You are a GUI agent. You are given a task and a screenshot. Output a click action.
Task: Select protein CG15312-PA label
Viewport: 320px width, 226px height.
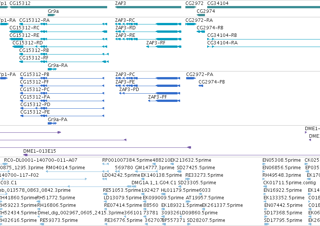tap(35, 97)
